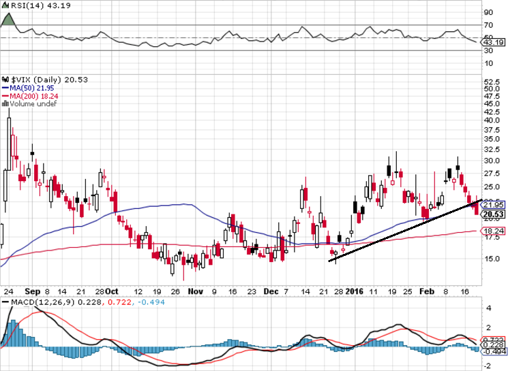This screenshot has width=508, height=371.
Task: Click the -0.494 MACD histogram value tag
Action: (x=493, y=351)
